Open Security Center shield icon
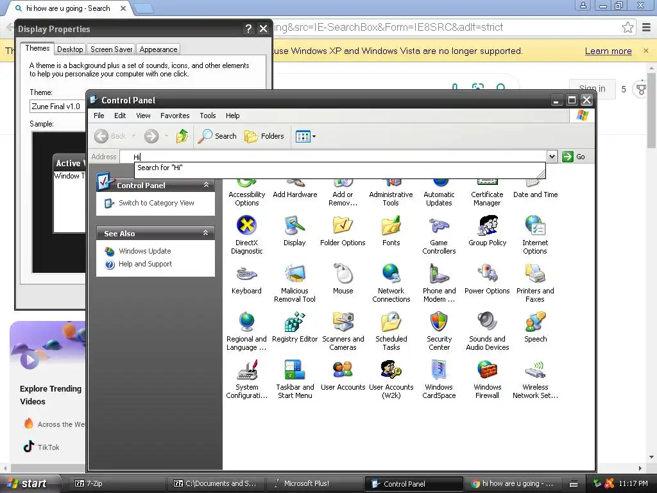 (439, 322)
